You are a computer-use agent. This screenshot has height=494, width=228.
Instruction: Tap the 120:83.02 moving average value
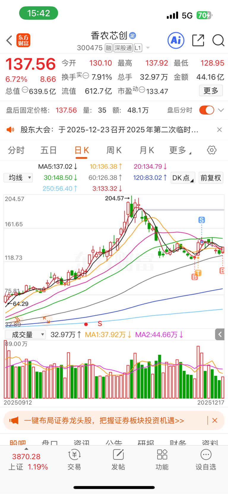coord(150,178)
